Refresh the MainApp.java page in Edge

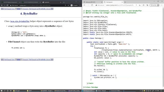(x=92, y=5)
